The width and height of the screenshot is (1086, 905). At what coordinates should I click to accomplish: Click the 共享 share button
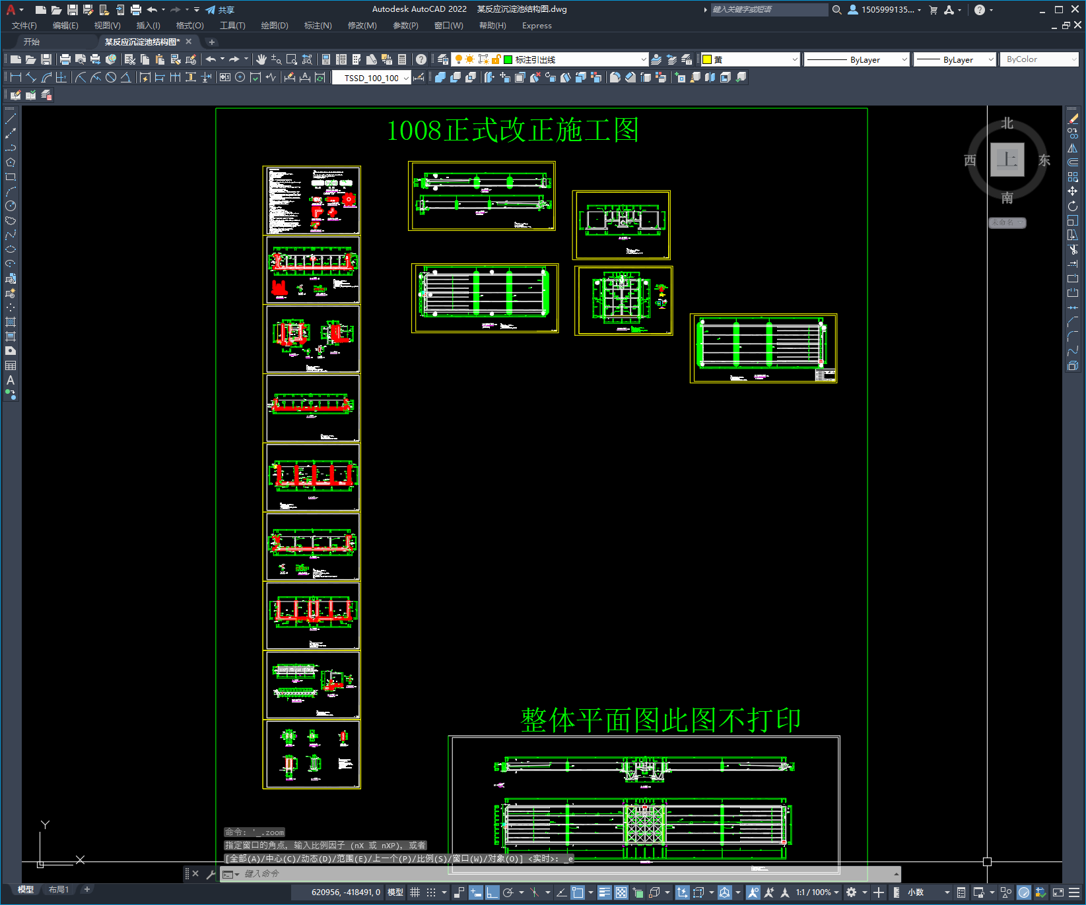[221, 10]
